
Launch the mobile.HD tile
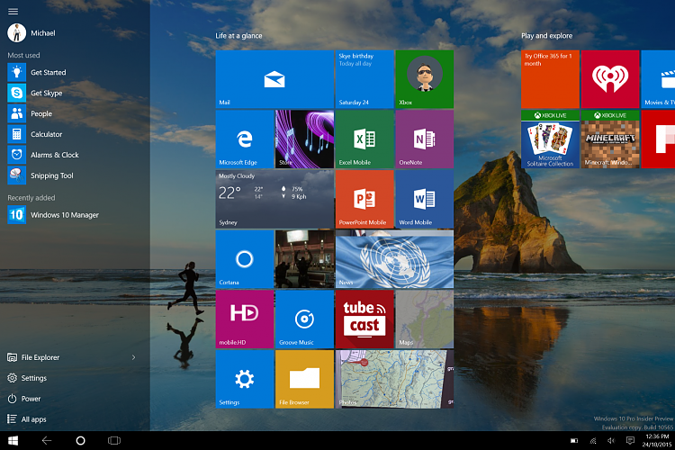click(x=245, y=319)
